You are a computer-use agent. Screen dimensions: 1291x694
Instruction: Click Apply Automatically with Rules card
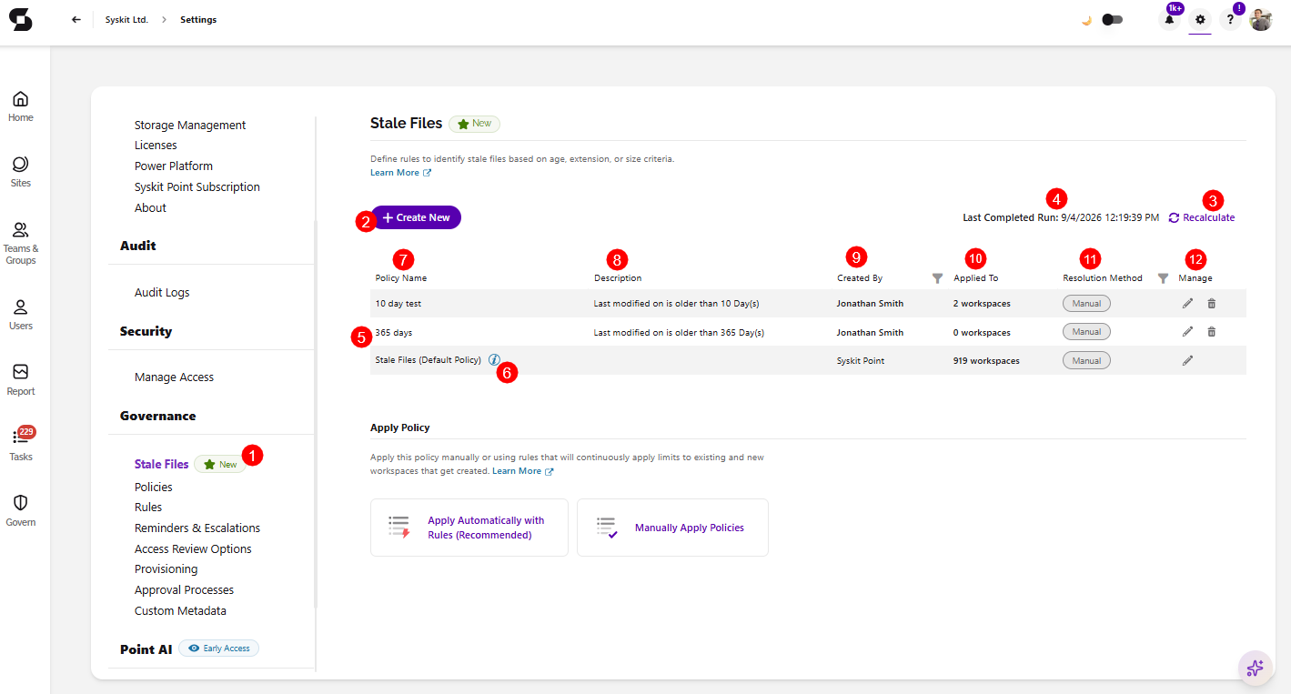(469, 528)
